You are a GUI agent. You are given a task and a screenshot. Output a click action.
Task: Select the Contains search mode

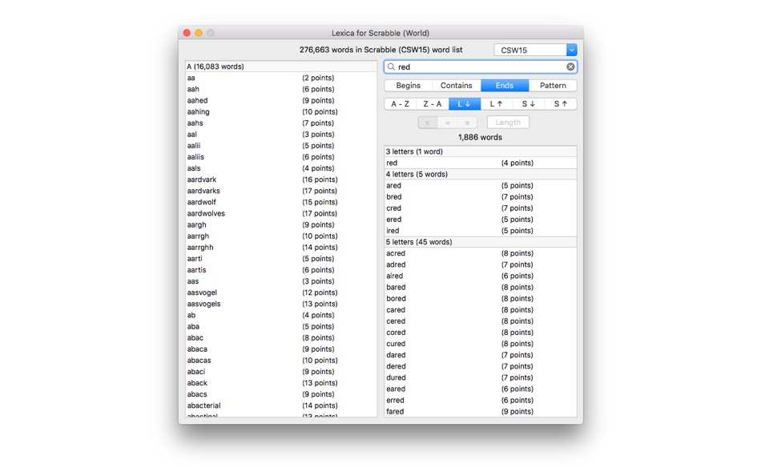click(x=457, y=86)
